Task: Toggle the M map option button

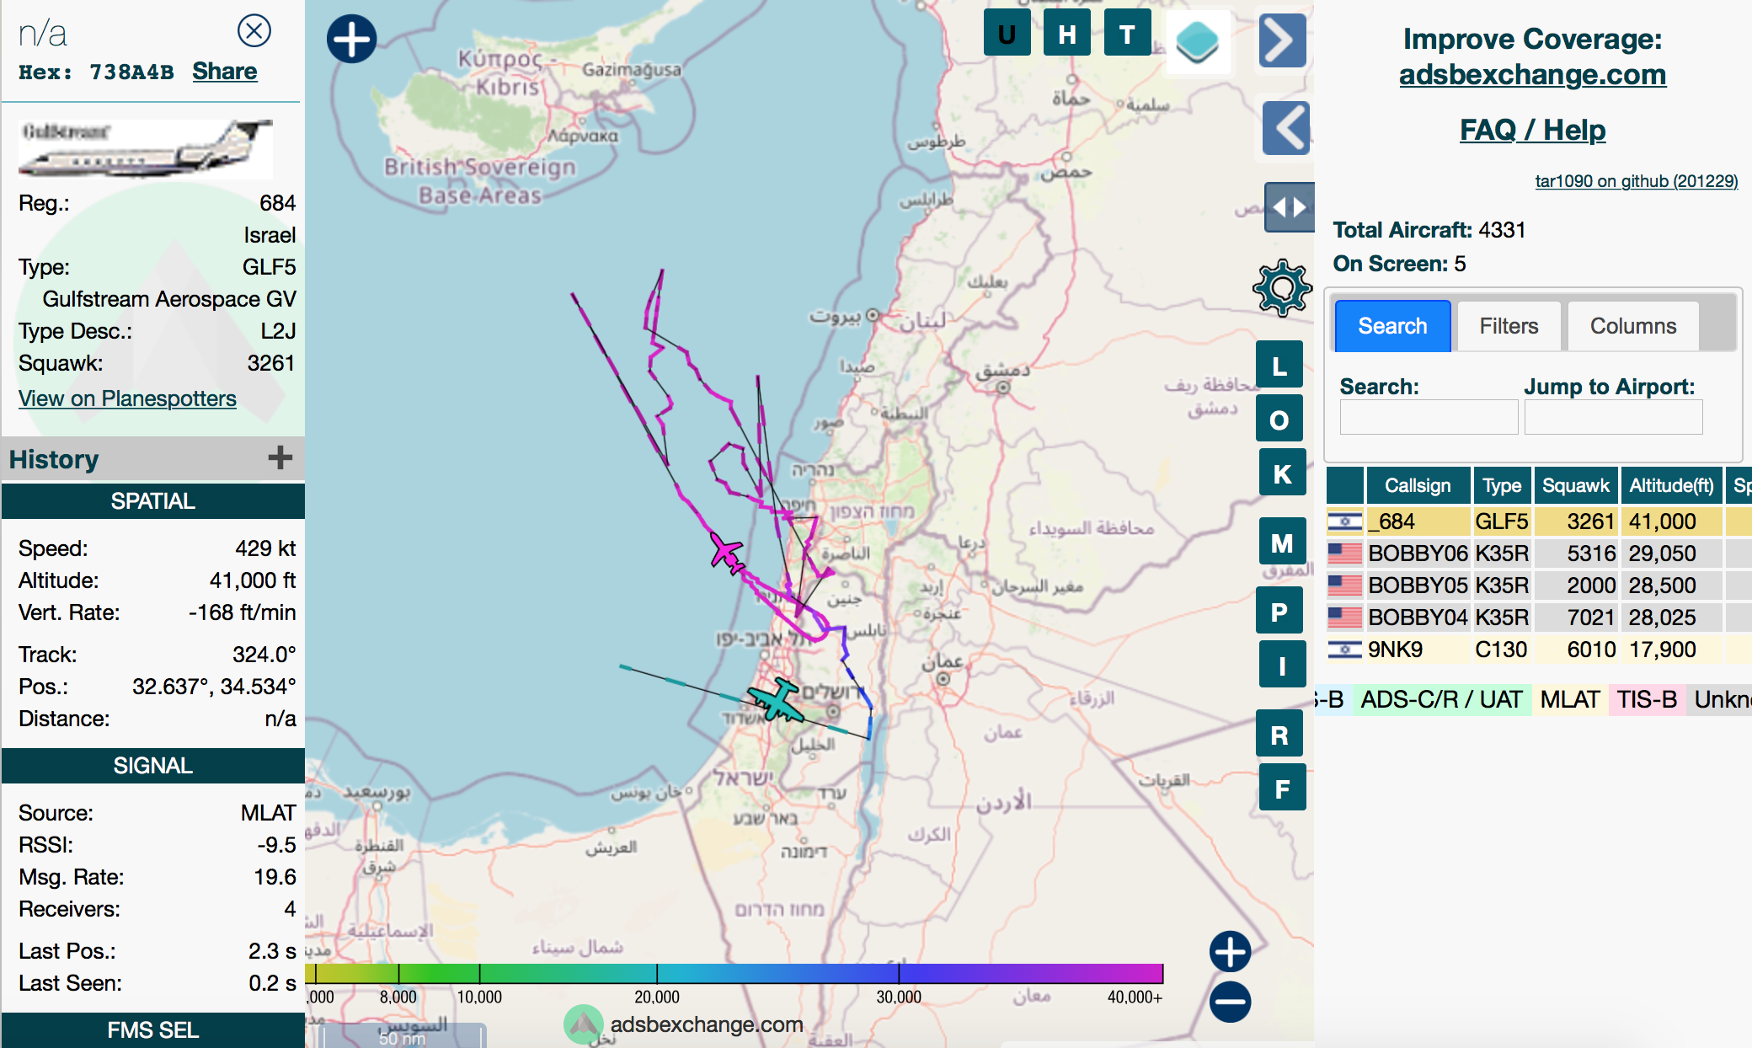Action: pos(1282,542)
